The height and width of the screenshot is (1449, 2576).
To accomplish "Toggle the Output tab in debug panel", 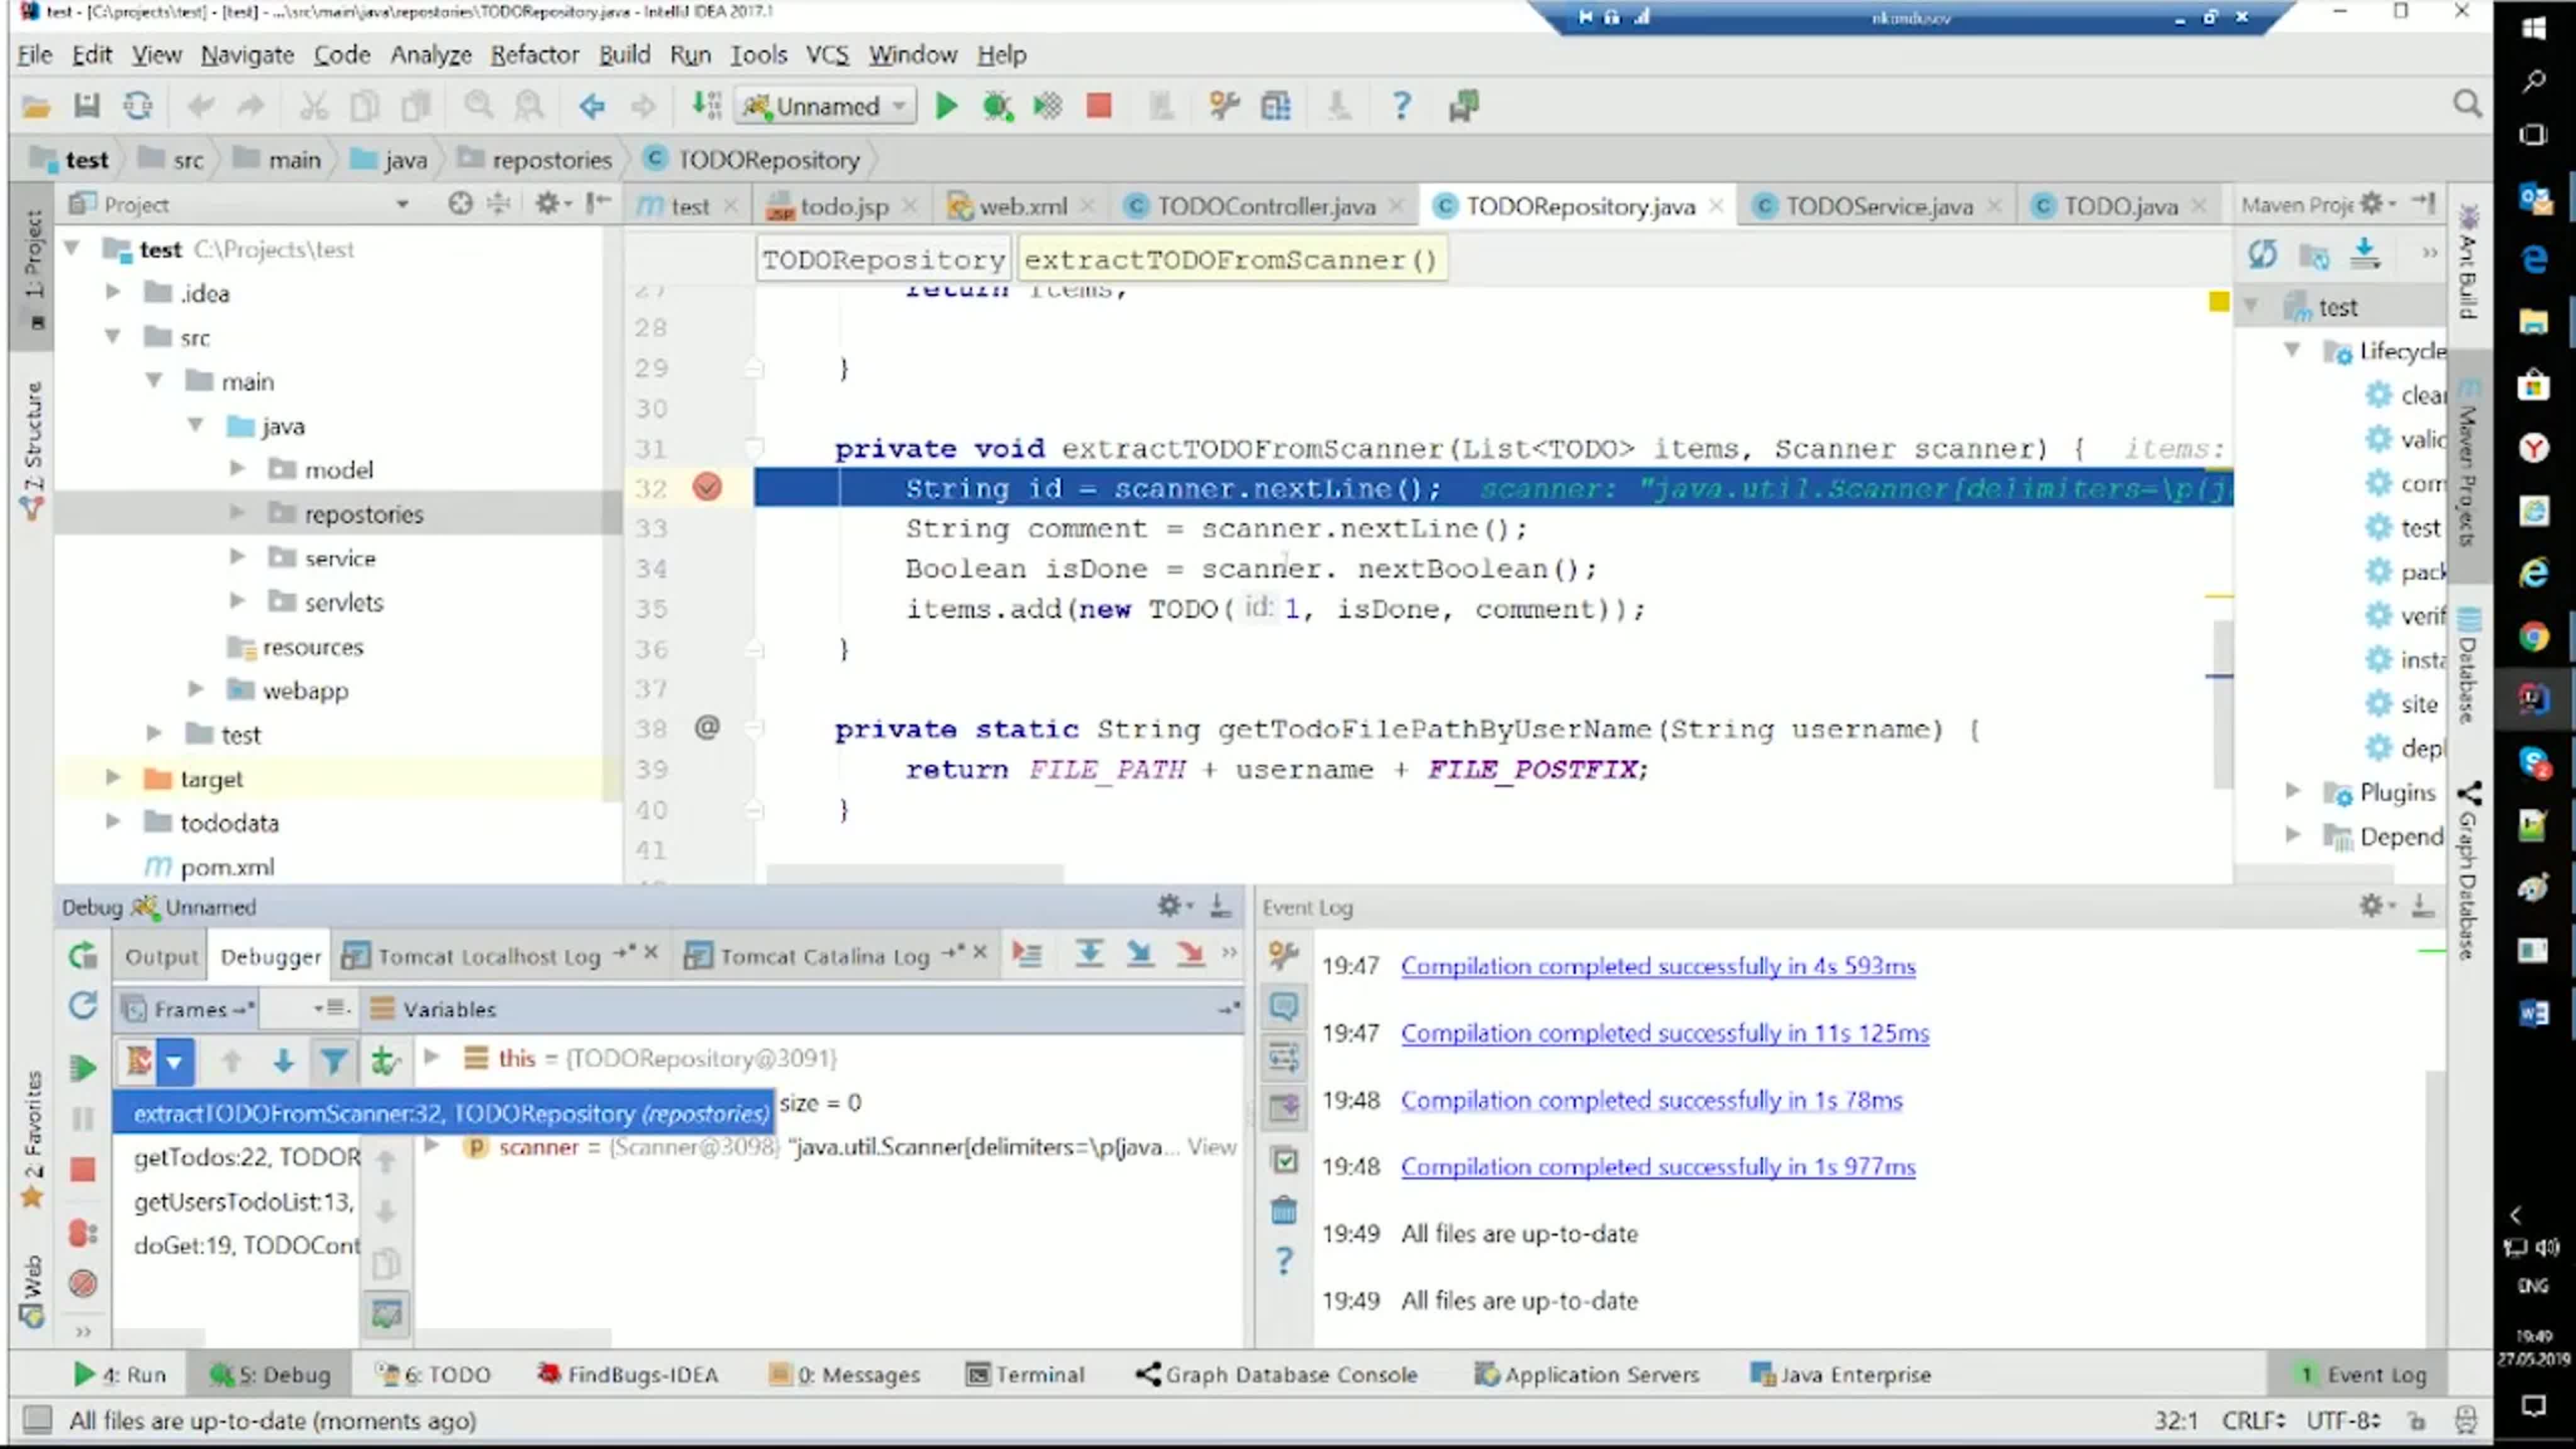I will tap(159, 955).
